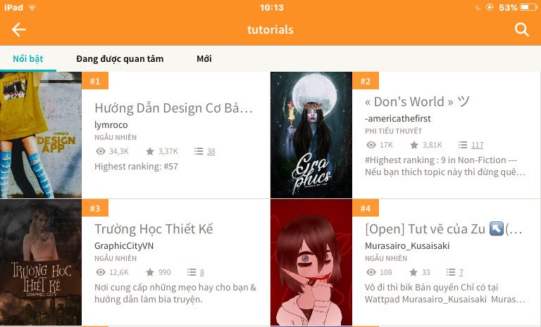Open author Murasairo_Kusaisaki's profile link
Image resolution: width=541 pixels, height=327 pixels.
(x=407, y=245)
